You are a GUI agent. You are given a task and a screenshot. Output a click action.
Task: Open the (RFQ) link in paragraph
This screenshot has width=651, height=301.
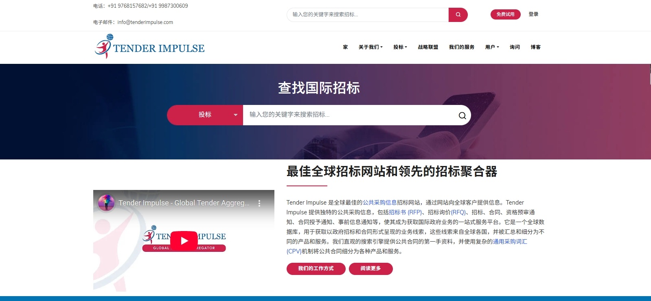click(458, 212)
